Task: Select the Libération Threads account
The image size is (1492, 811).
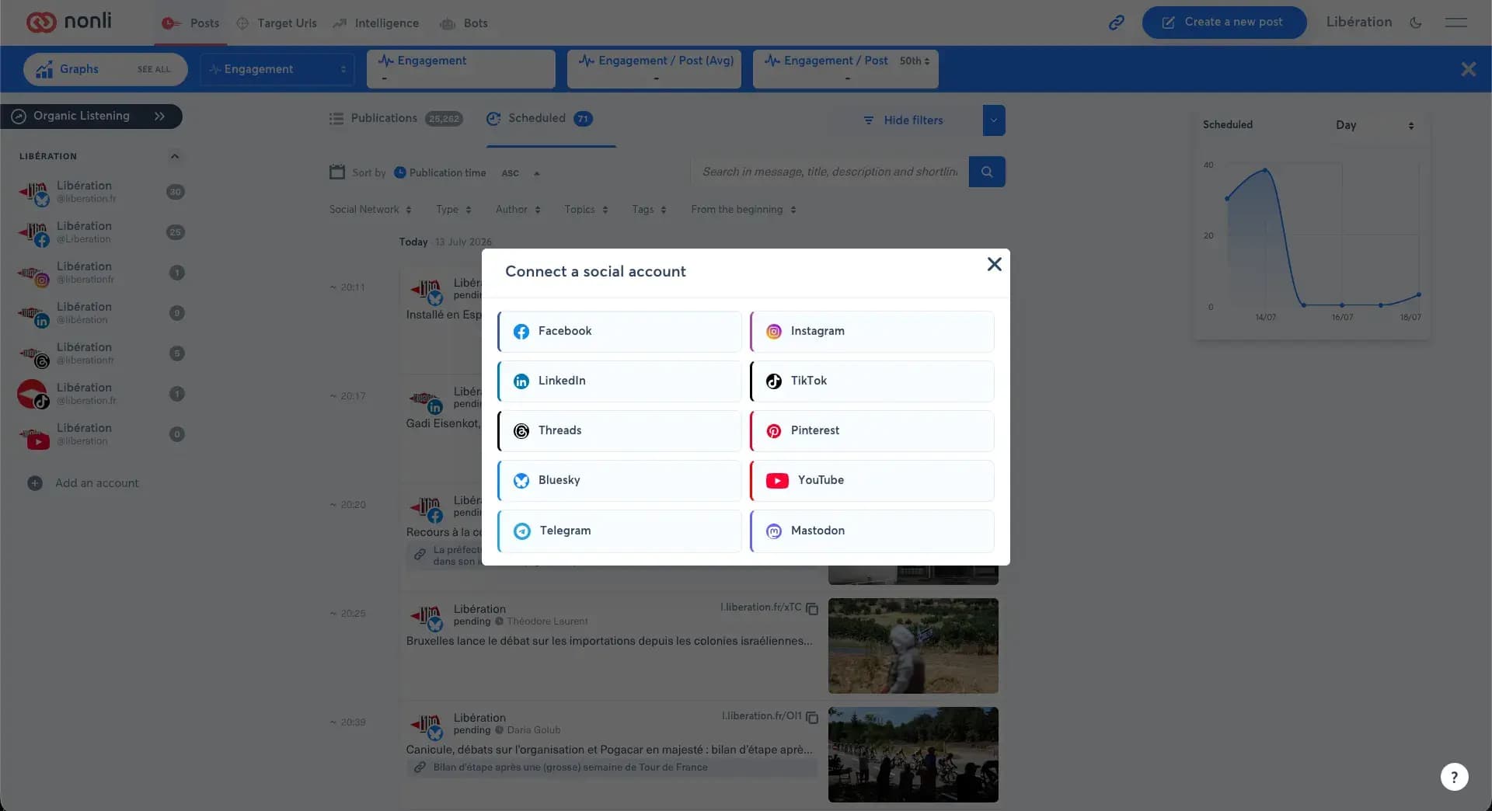Action: click(x=99, y=353)
